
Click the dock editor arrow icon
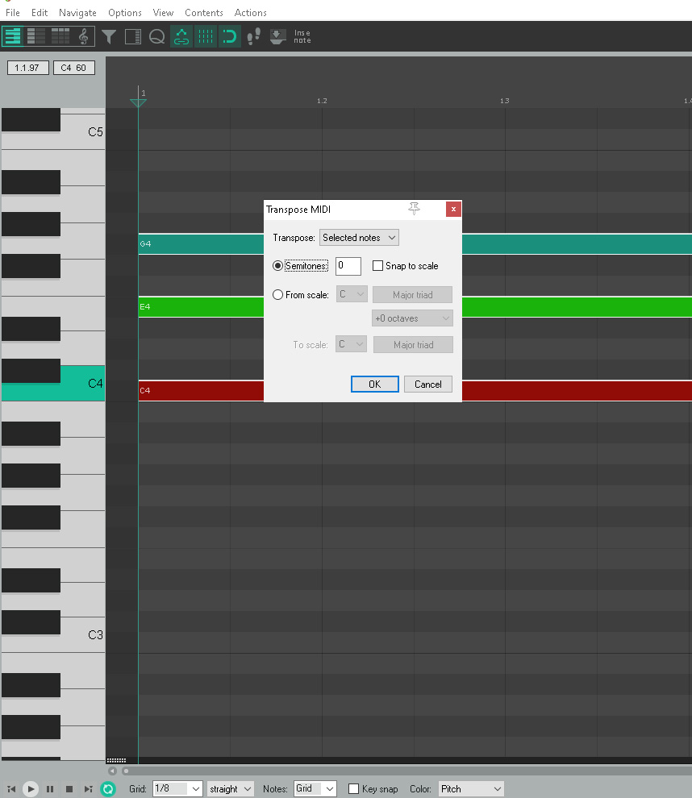pos(277,36)
